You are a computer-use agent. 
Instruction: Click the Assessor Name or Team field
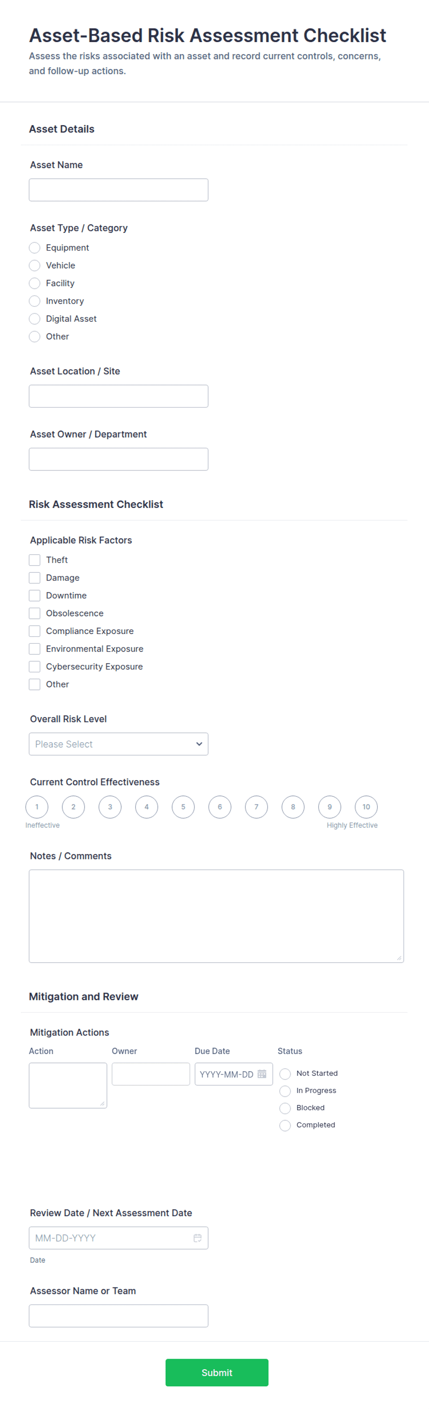click(x=119, y=1316)
